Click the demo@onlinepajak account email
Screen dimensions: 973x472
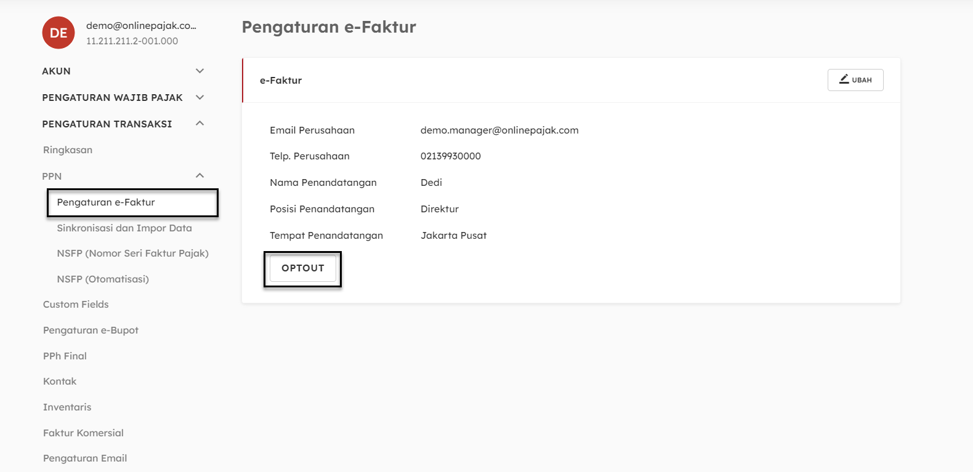(141, 26)
